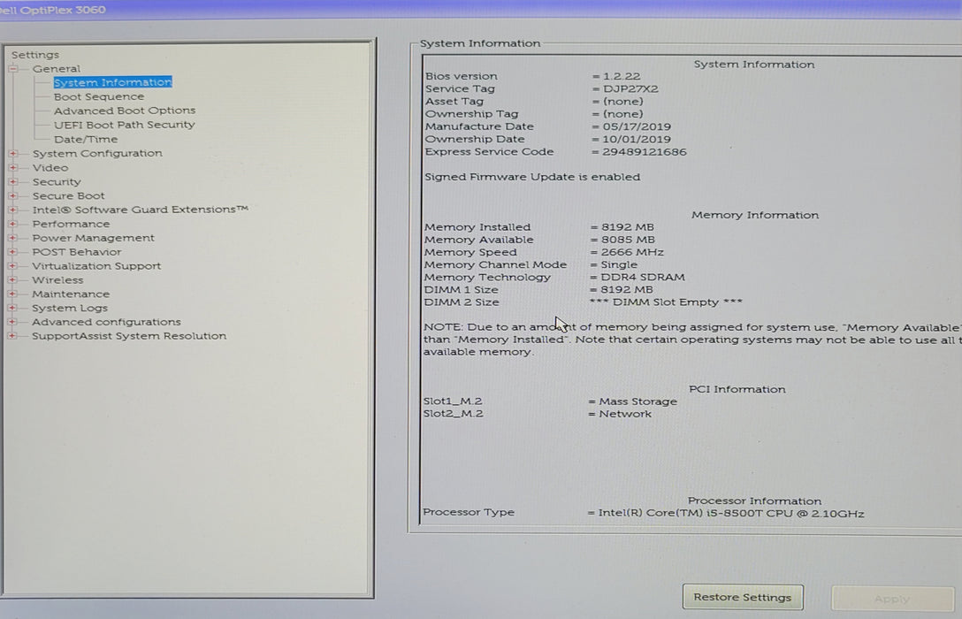Select the Performance category label
The height and width of the screenshot is (619, 962).
pos(71,224)
